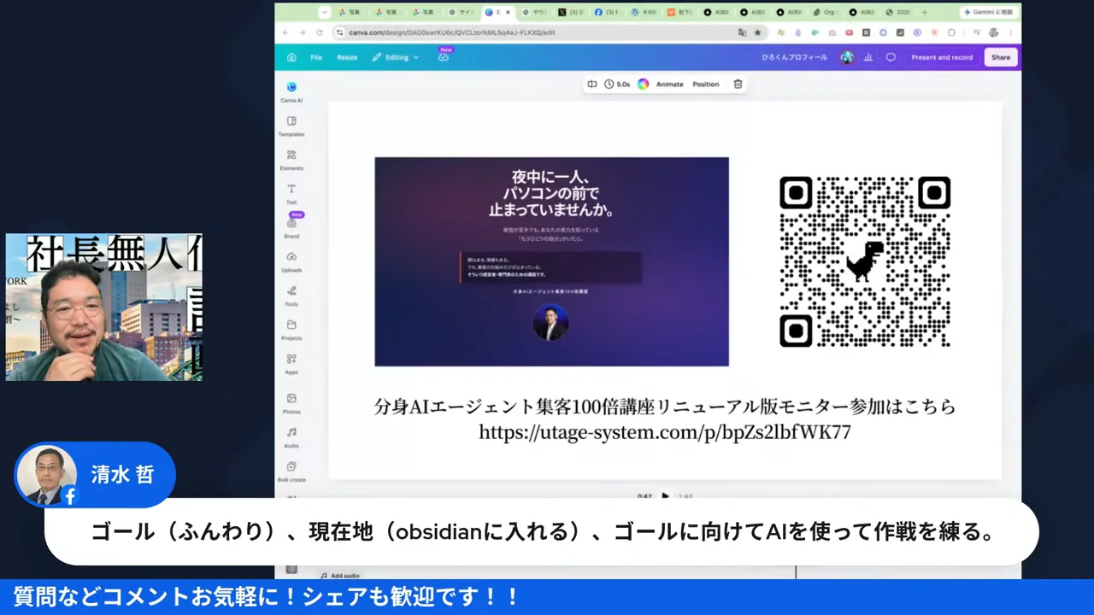The height and width of the screenshot is (615, 1094).
Task: Click the 清水 哲 commenter avatar
Action: (45, 474)
